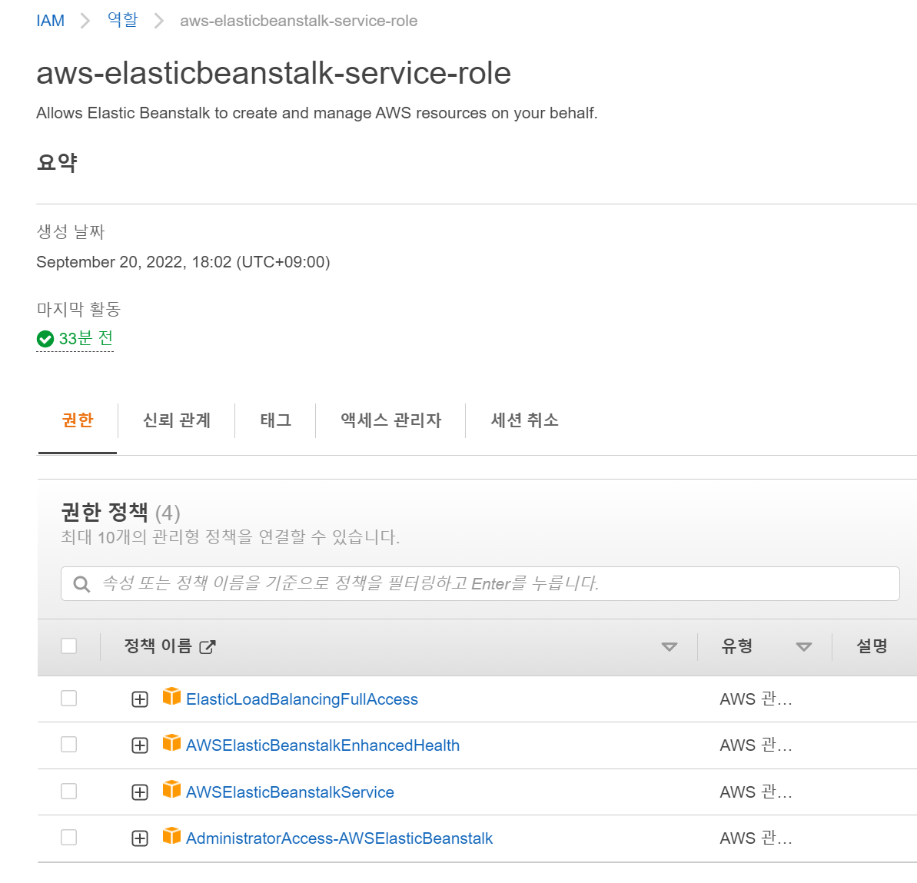The image size is (917, 883).
Task: Click the green check icon beside 33분 전
Action: click(x=45, y=339)
